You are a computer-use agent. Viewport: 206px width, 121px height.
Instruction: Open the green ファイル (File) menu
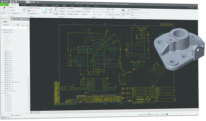[4, 4]
